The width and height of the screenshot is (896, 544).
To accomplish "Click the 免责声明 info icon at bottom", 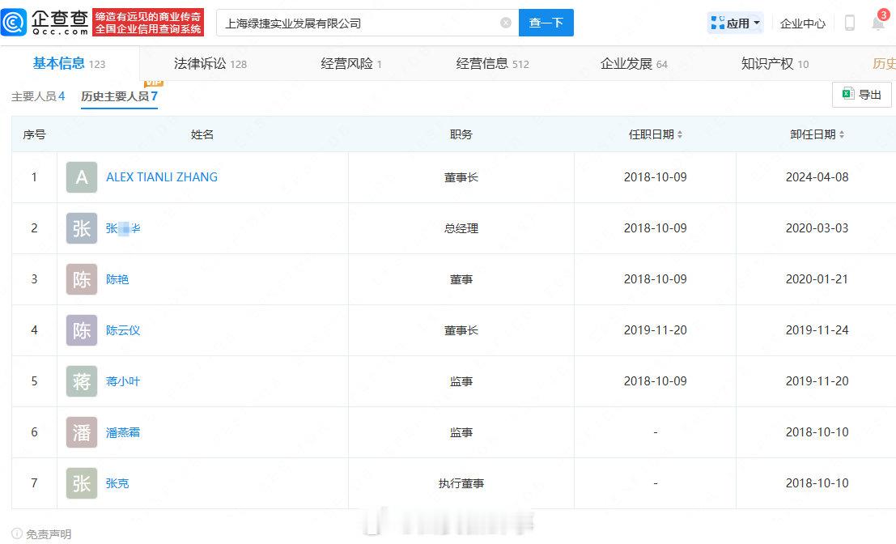I will (x=16, y=534).
